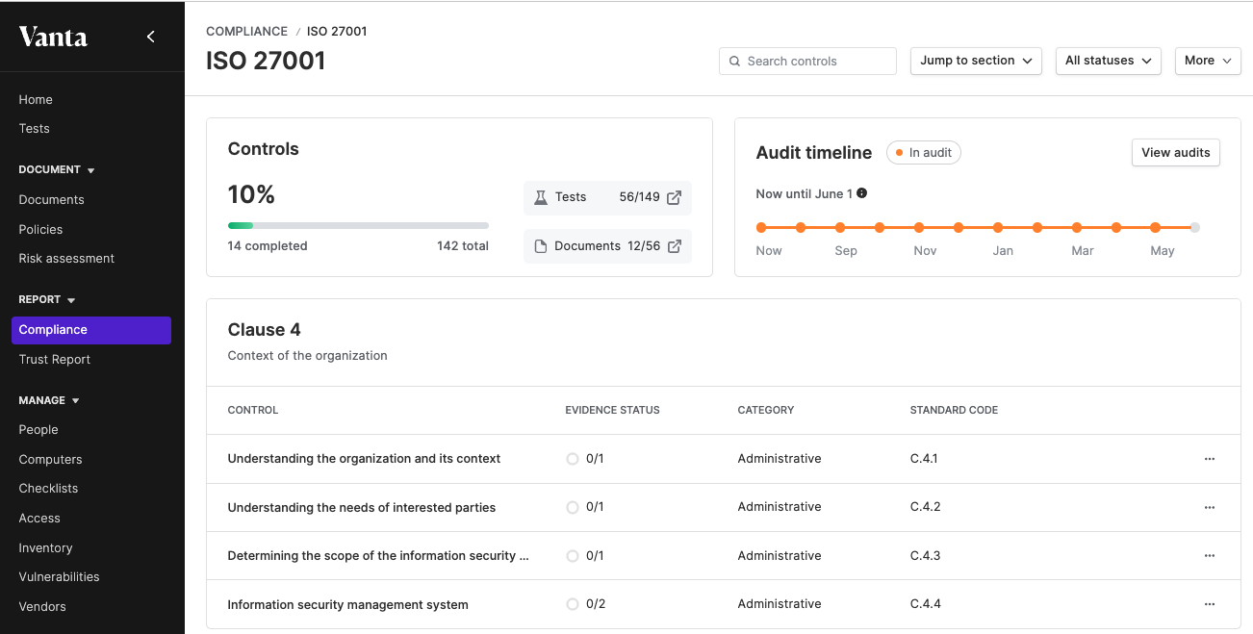
Task: Click the May marker on audit timeline
Action: pos(1156,228)
